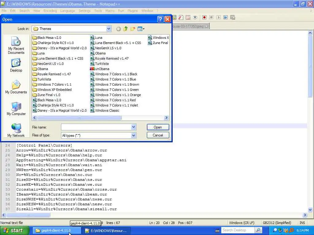The image size is (314, 235).
Task: Click macro Playback toolbar icon
Action: click(218, 17)
